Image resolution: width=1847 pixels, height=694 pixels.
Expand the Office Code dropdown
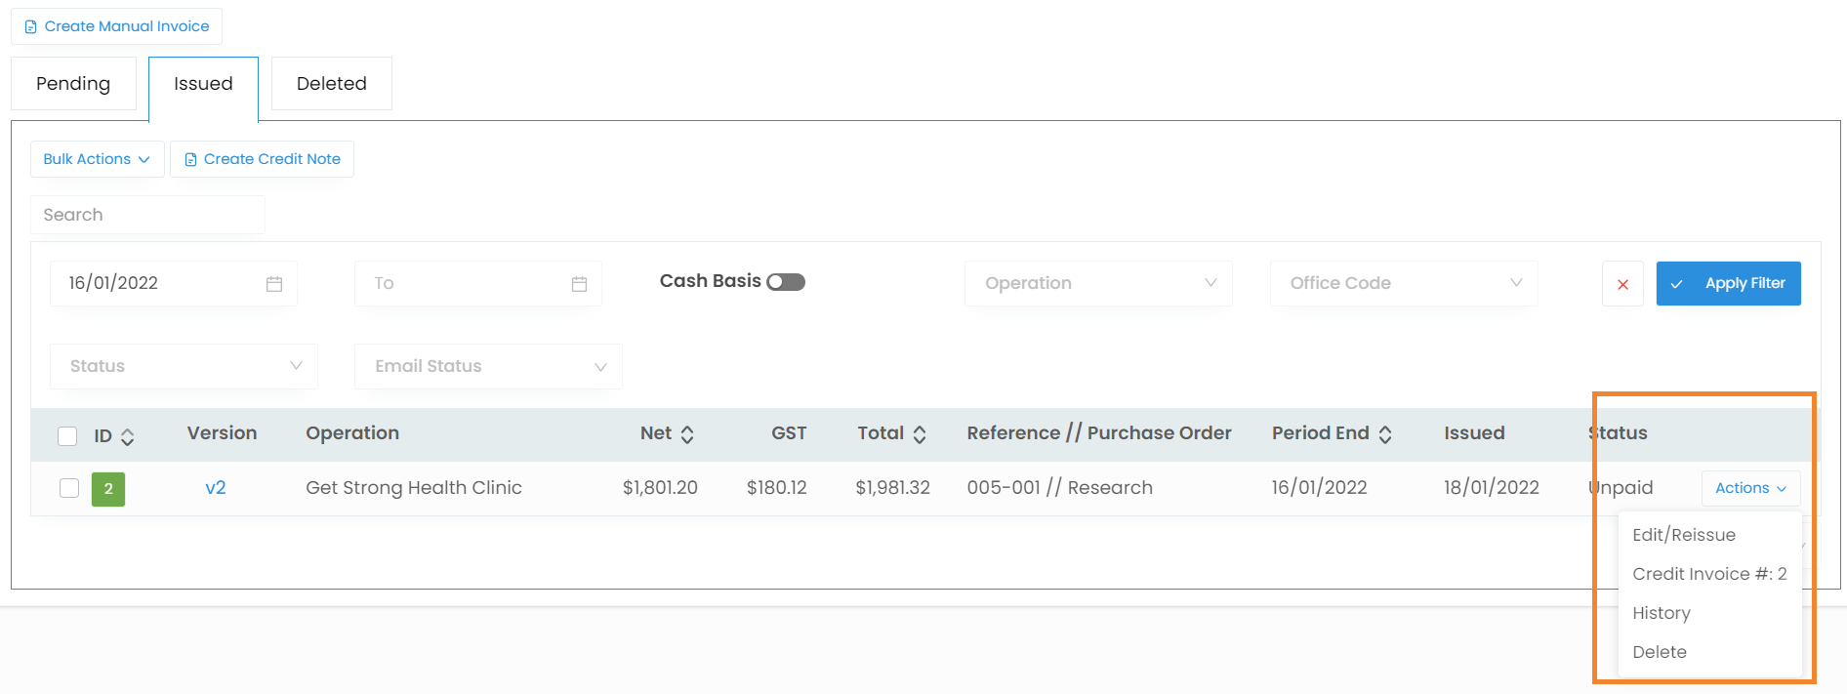[1404, 283]
